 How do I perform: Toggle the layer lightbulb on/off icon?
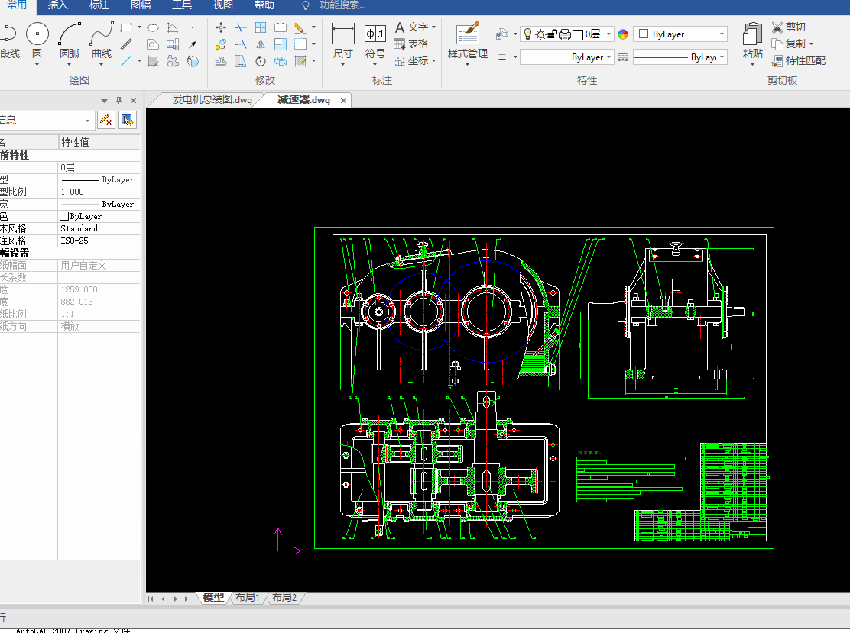(x=527, y=34)
